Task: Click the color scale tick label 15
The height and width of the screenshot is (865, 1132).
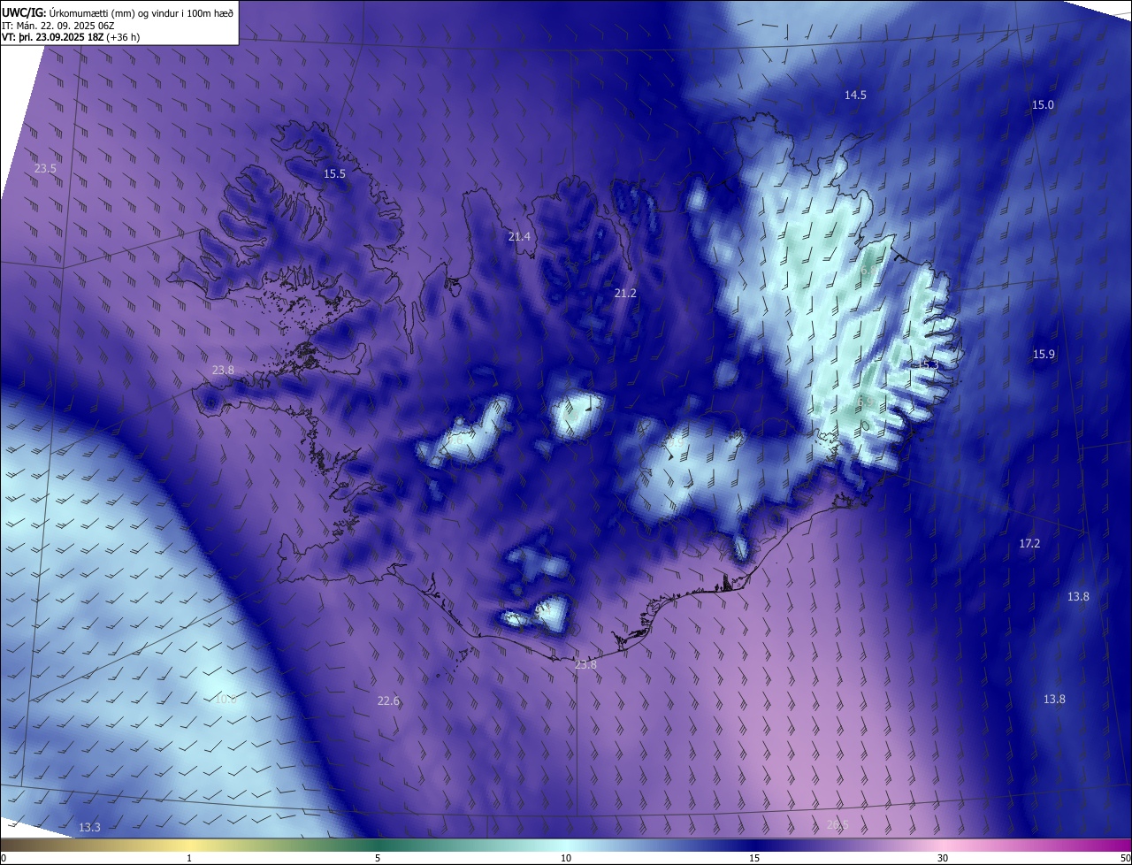Action: click(754, 858)
